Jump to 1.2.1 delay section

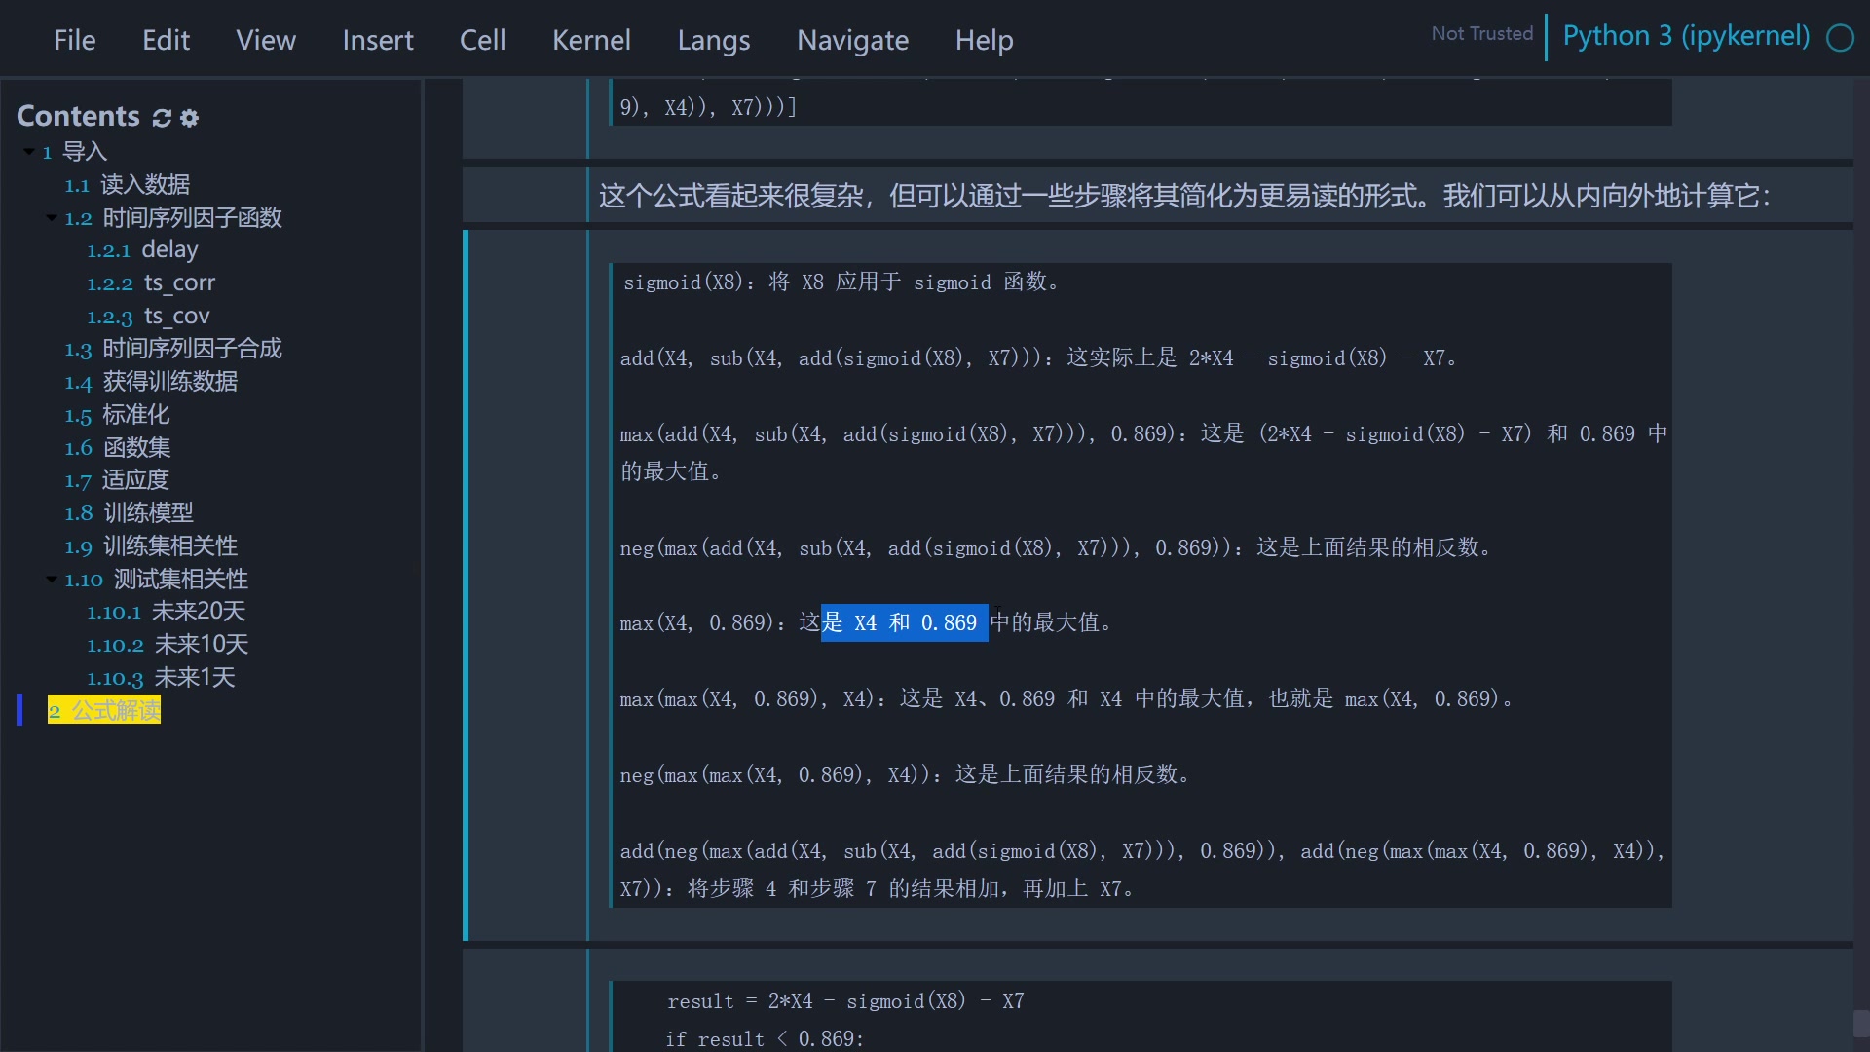[142, 250]
